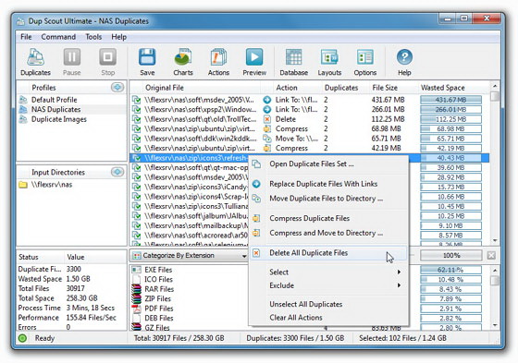Open the Help menu in menu bar
518x363 pixels.
click(x=118, y=37)
